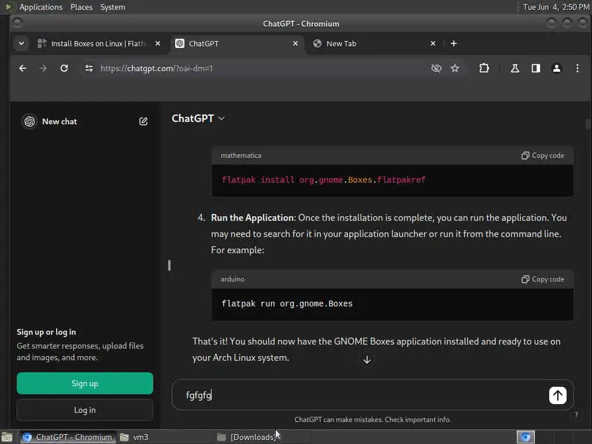Screen dimensions: 592x444
Task: Reload the ChatGPT page
Action: (64, 68)
